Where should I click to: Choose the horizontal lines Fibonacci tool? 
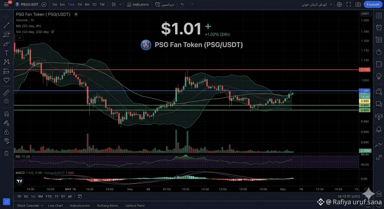tap(7, 35)
